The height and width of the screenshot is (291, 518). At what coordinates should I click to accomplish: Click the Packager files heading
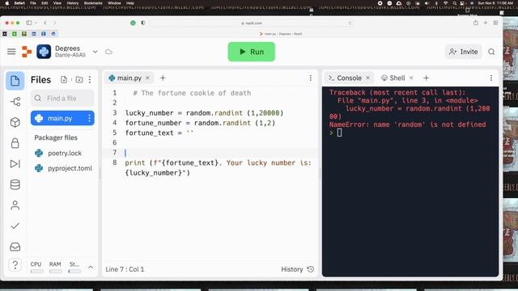tap(56, 137)
